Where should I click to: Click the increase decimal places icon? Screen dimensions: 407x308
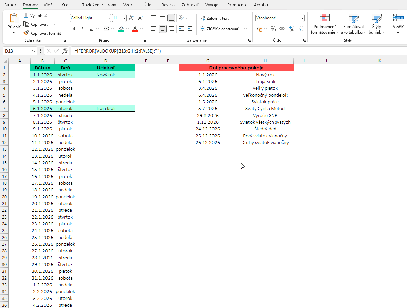(292, 29)
